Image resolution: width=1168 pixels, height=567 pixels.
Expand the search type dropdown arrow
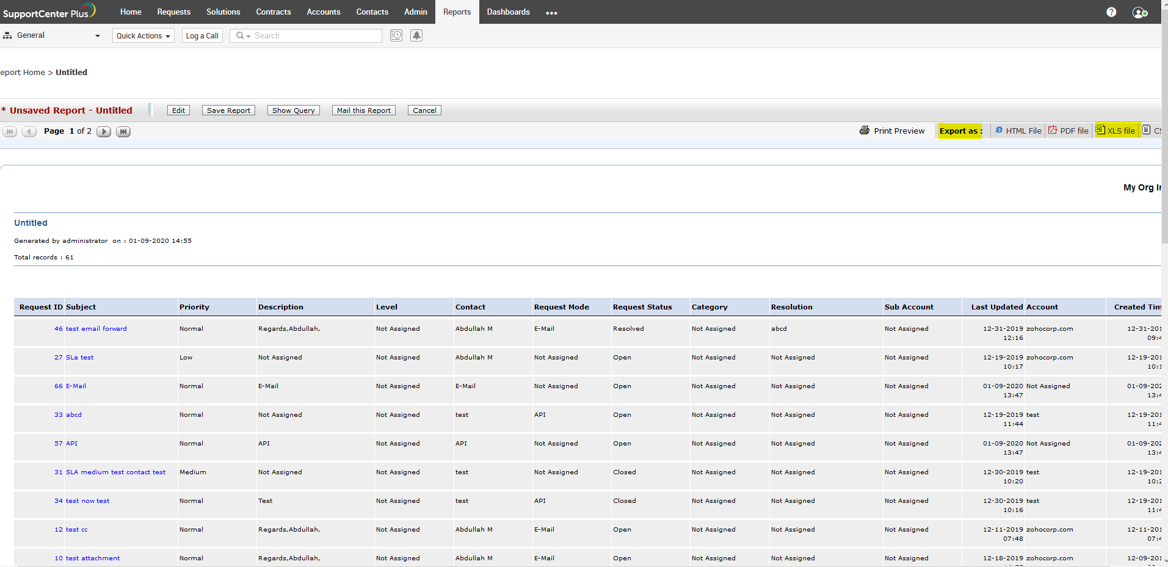click(x=248, y=36)
